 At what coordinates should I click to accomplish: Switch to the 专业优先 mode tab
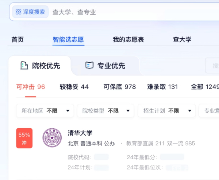(105, 66)
